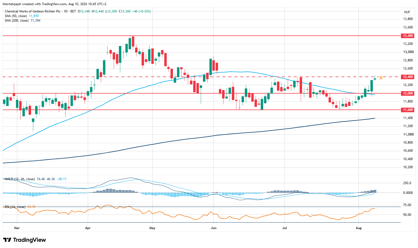Click the Chemical Works of Gedeon Richter Plc title
This screenshot has height=248, width=418.
coord(33,11)
